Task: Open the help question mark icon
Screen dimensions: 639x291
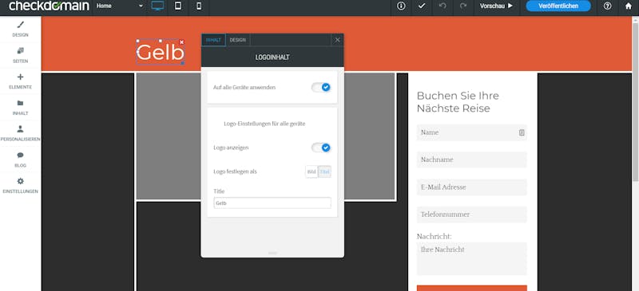Action: 607,6
